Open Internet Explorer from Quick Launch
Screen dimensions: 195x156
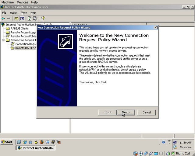[x=25, y=142]
